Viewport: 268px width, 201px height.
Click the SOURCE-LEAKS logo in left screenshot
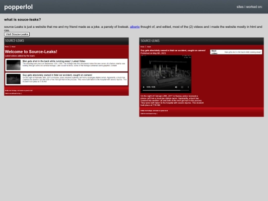pyautogui.click(x=14, y=41)
